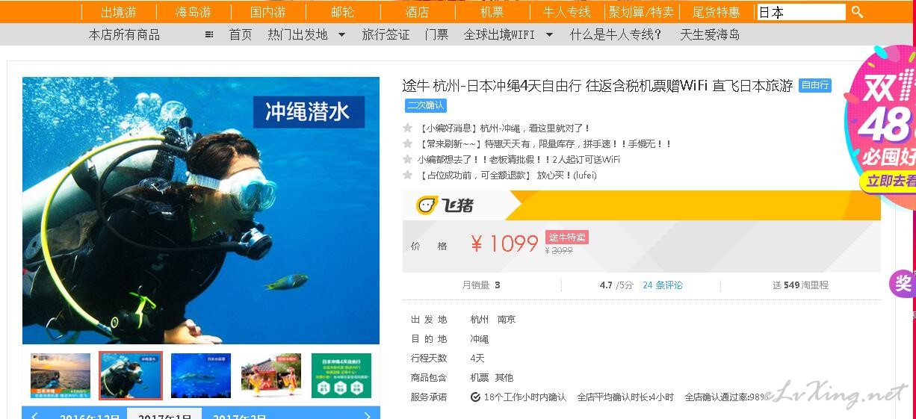Switch to the 2017年1月 calendar tab

164,415
